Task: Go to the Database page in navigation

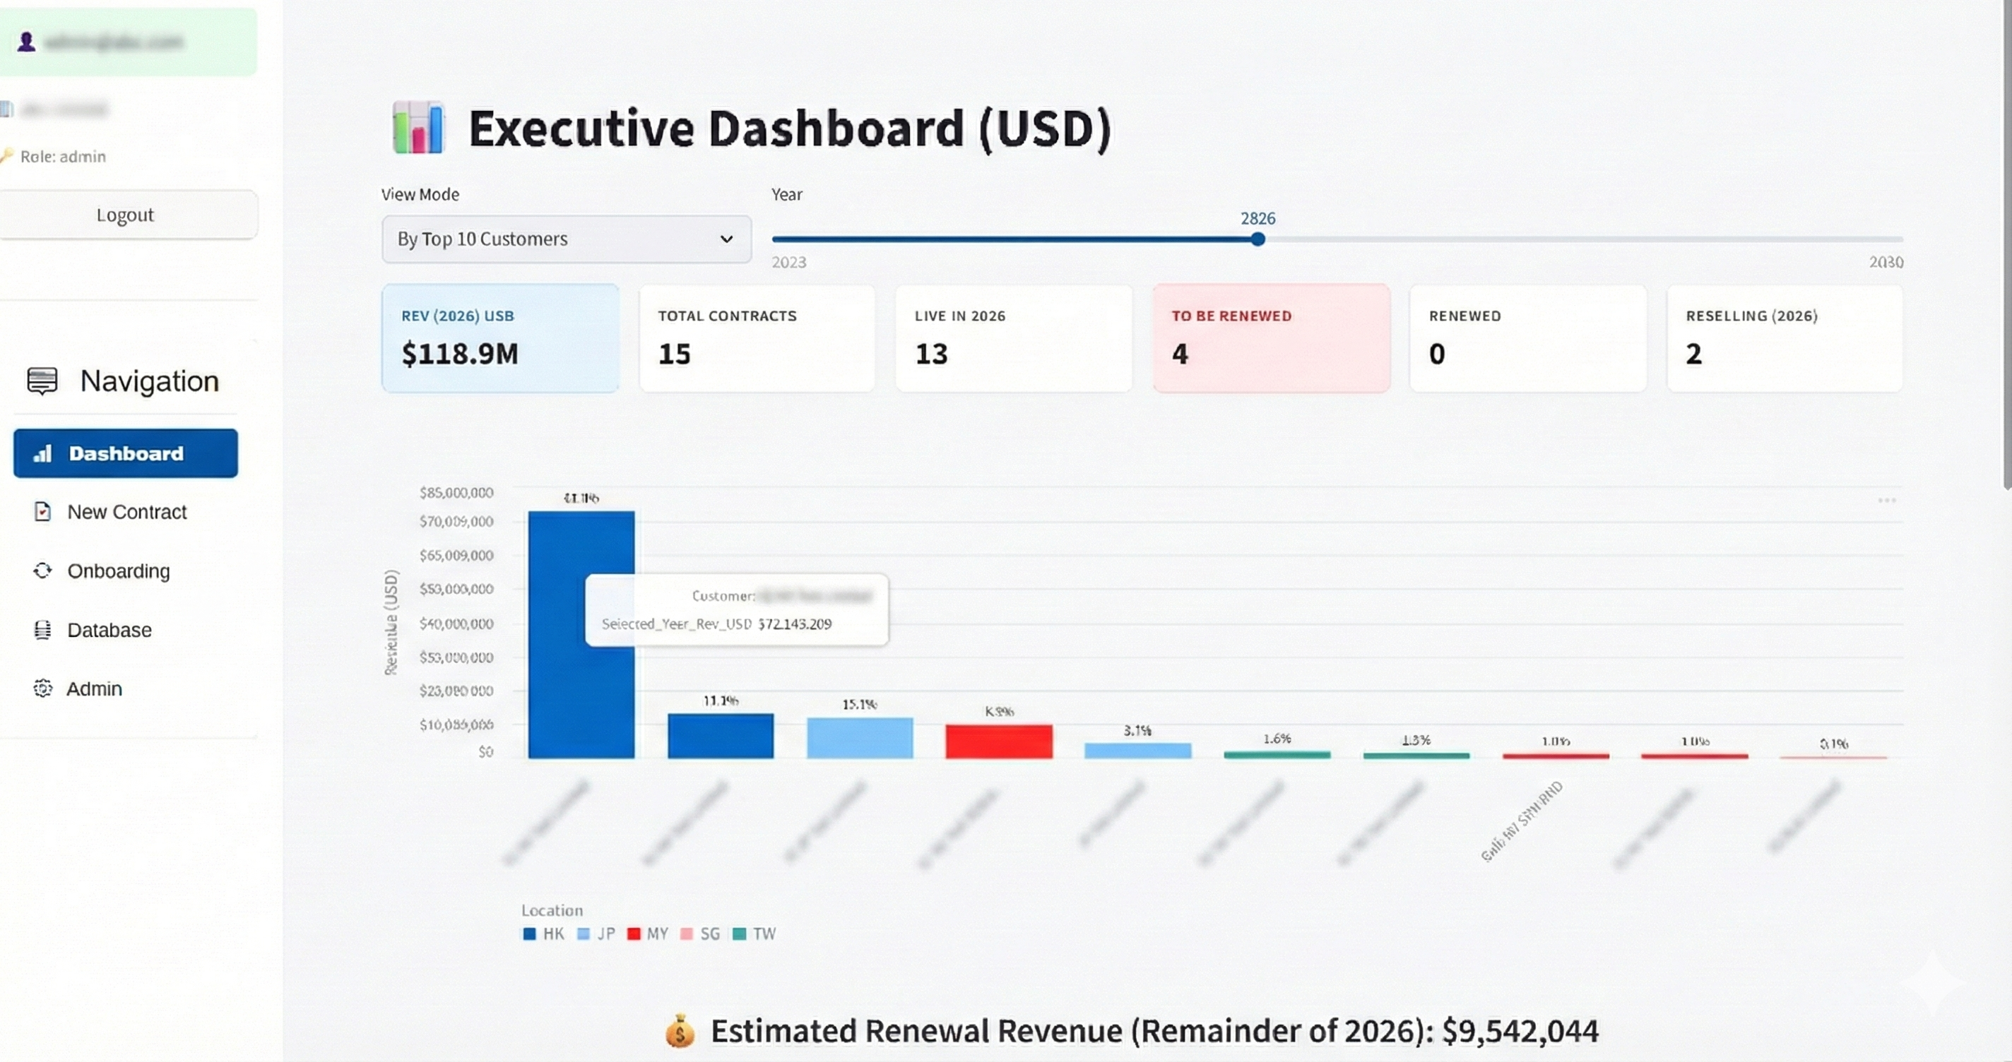Action: coord(108,629)
